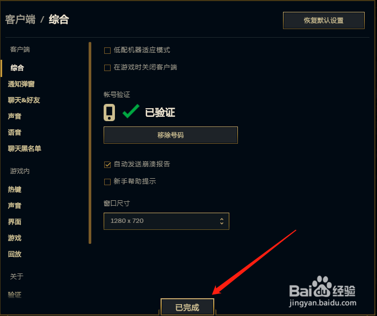The height and width of the screenshot is (316, 377).
Task: Click the green verified checkmark icon
Action: [x=131, y=111]
